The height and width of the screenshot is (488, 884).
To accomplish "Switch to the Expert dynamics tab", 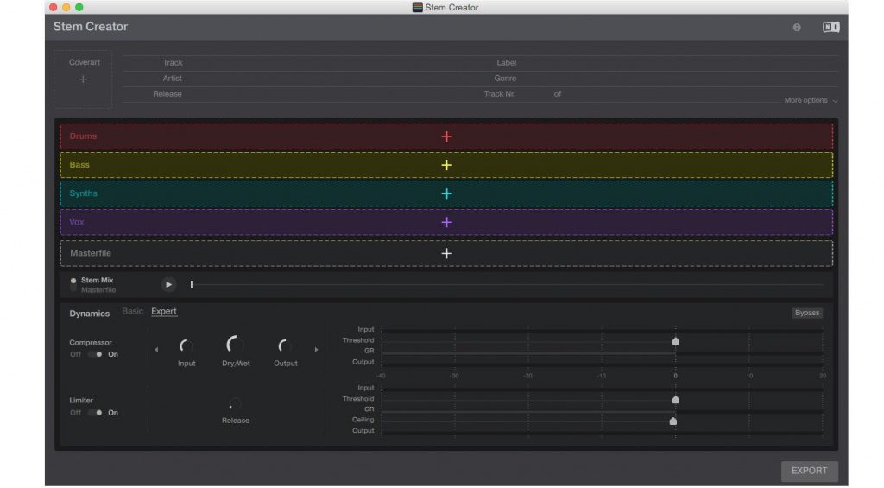I will point(164,312).
